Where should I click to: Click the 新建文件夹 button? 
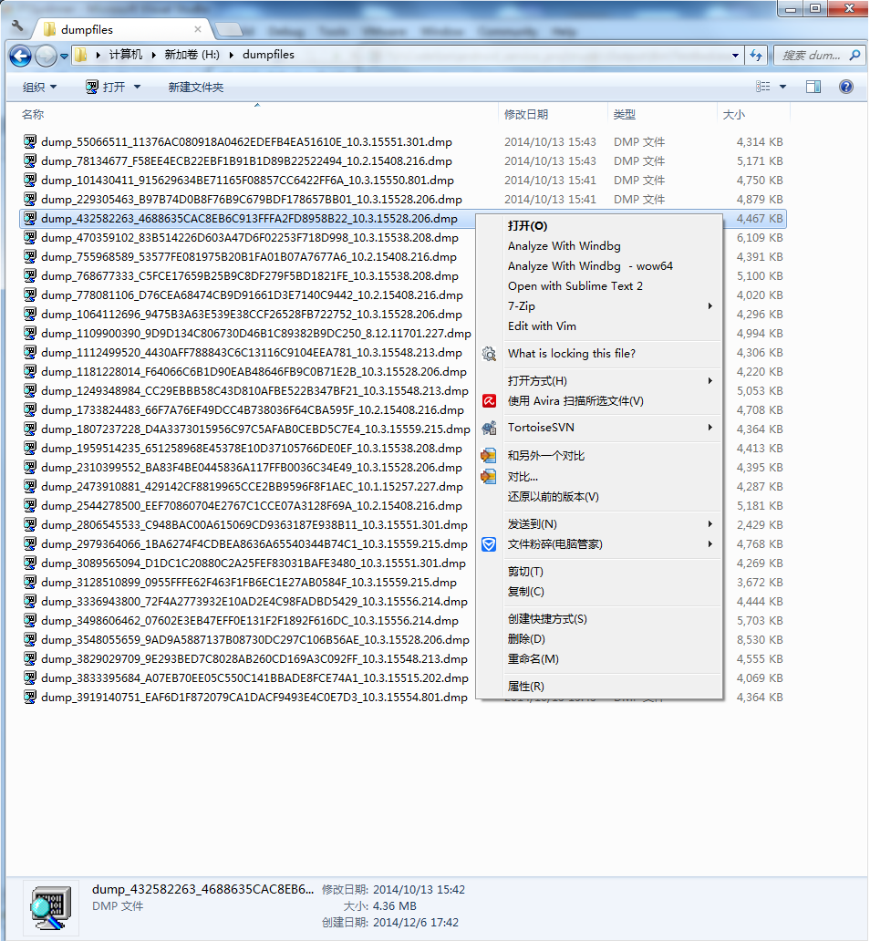(195, 88)
